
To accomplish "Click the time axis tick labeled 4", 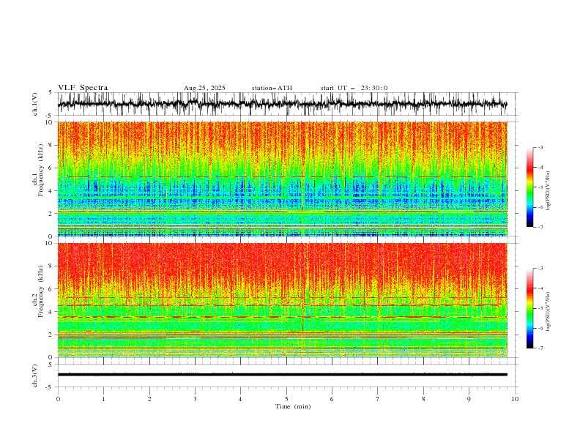I will pos(240,399).
